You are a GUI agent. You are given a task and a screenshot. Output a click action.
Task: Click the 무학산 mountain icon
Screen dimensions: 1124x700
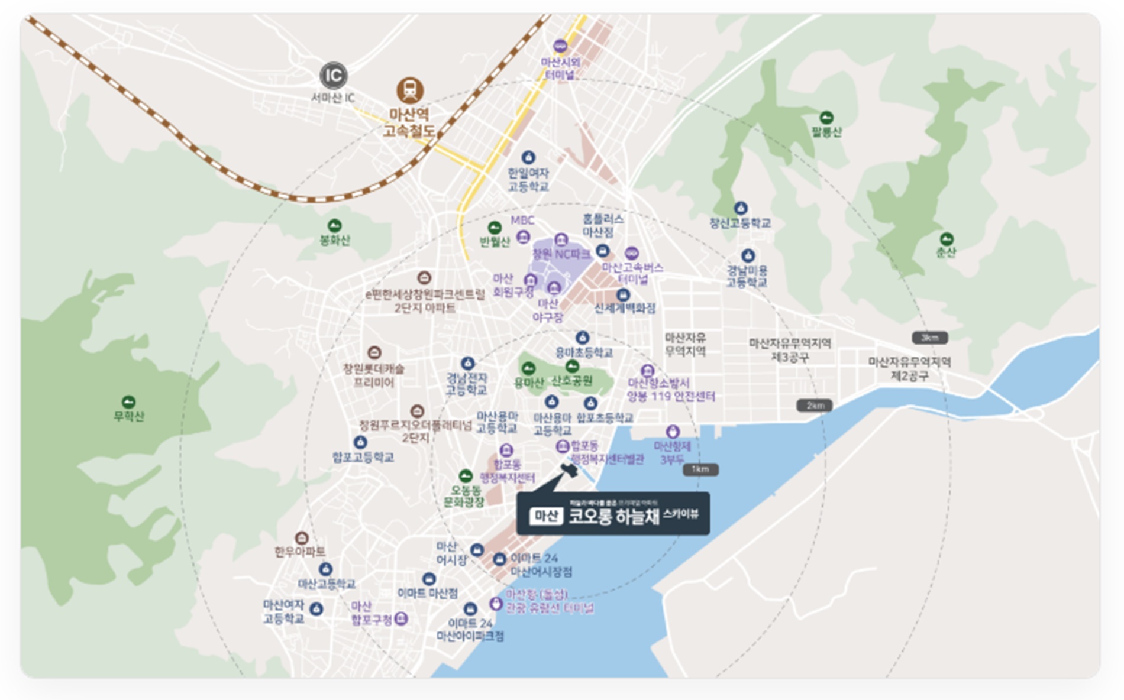pyautogui.click(x=128, y=403)
